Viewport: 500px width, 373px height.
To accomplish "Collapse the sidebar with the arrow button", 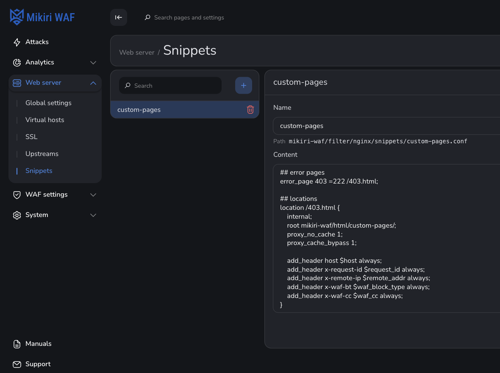I will 119,17.
